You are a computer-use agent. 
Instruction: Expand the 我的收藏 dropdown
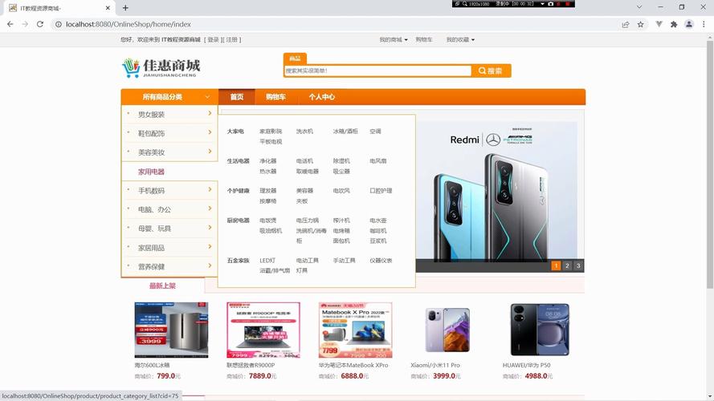460,39
